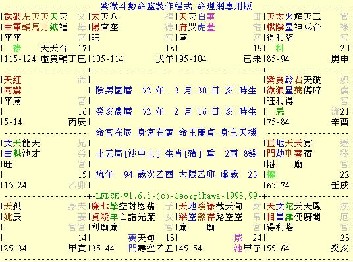Click the 甲寅 palace branch label
The height and width of the screenshot is (262, 353).
click(77, 248)
